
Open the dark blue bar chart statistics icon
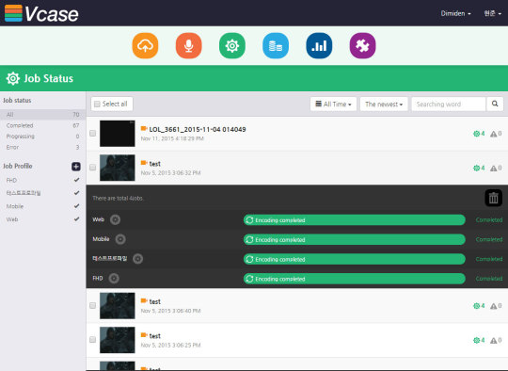(319, 46)
